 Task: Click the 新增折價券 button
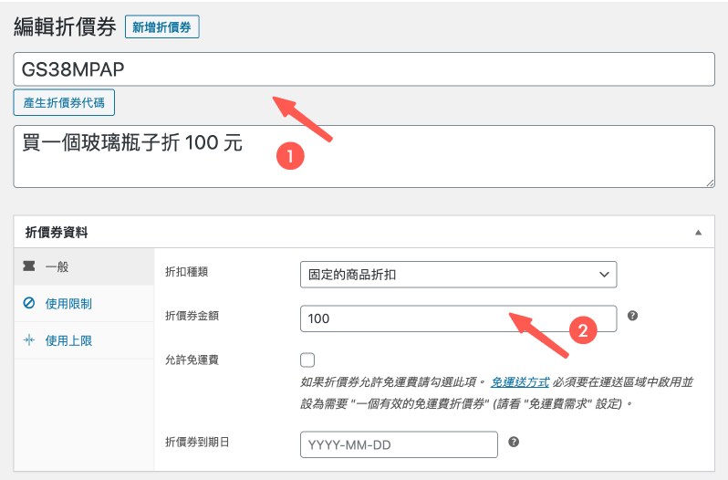point(161,27)
